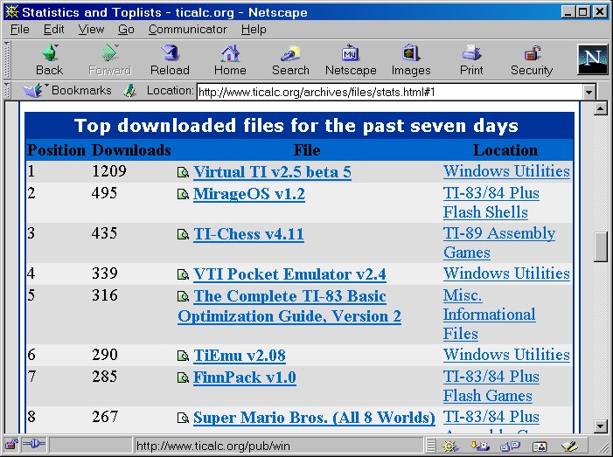The height and width of the screenshot is (457, 613).
Task: Go to the Home page
Action: pos(230,59)
